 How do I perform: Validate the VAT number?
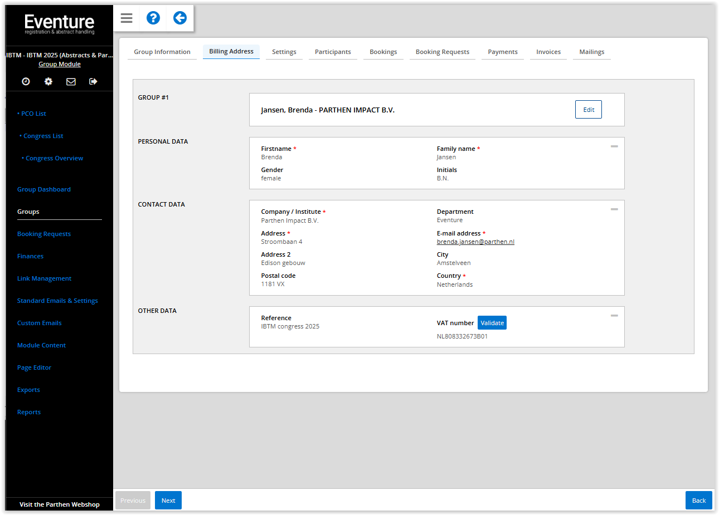[x=492, y=323]
